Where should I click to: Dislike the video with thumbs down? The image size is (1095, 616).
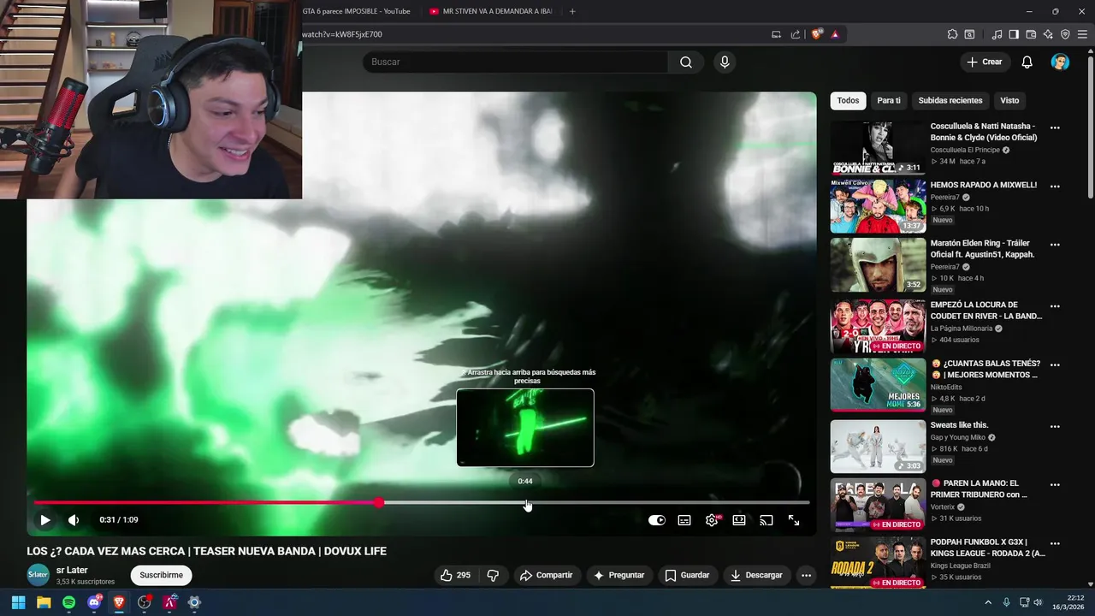coord(493,575)
